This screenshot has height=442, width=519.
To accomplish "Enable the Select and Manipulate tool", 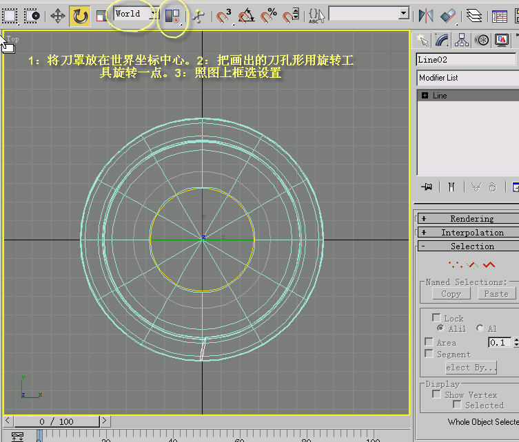I will [x=199, y=16].
